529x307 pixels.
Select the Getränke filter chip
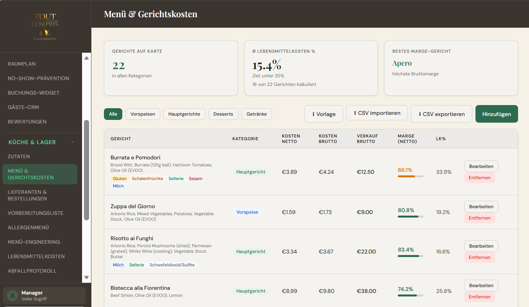click(x=257, y=114)
